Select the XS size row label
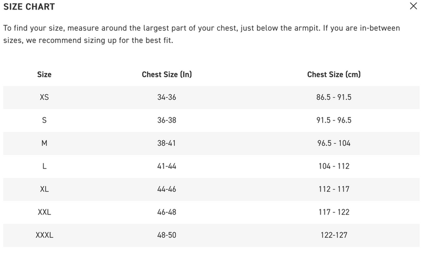Screen dimensions: 425x263 [44, 97]
